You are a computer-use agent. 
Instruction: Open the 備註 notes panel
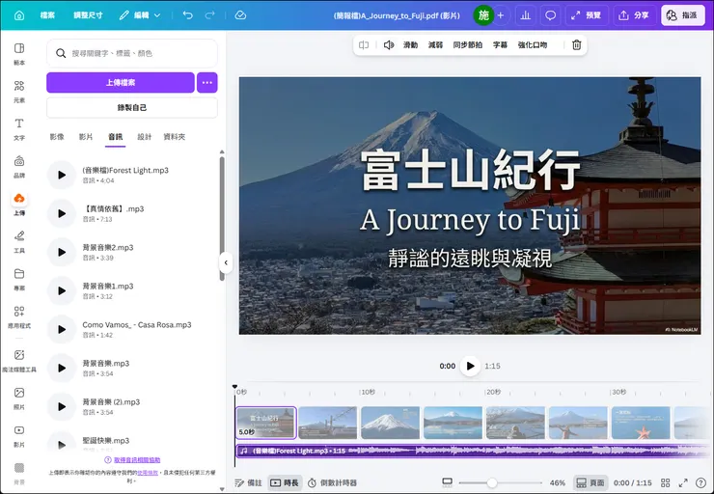[x=248, y=483]
